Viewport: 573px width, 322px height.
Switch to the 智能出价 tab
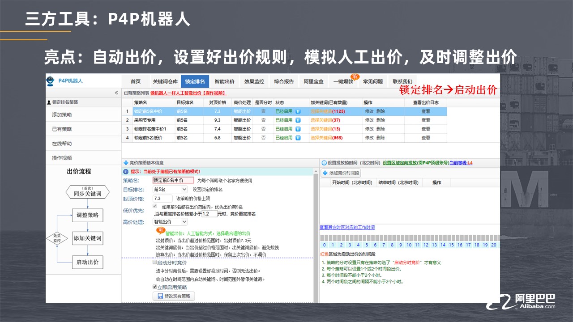225,81
